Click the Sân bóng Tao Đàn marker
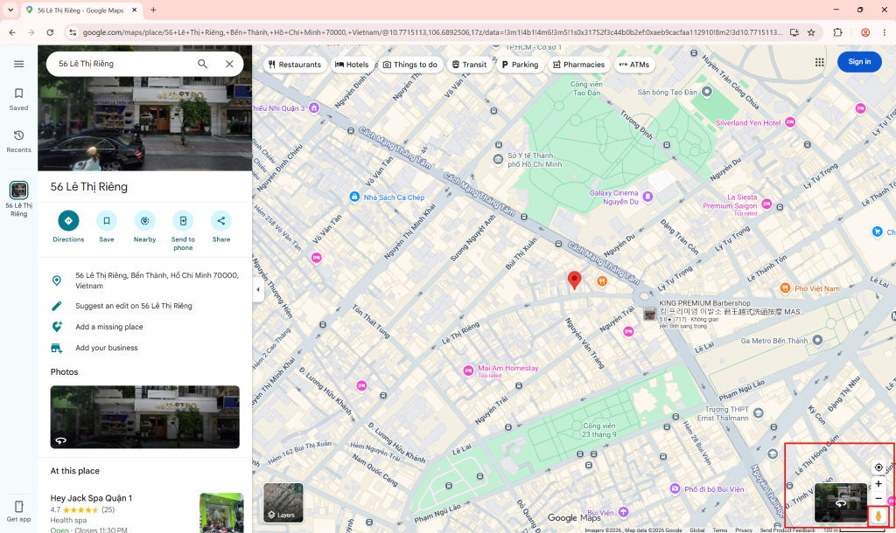This screenshot has height=533, width=896. (707, 91)
